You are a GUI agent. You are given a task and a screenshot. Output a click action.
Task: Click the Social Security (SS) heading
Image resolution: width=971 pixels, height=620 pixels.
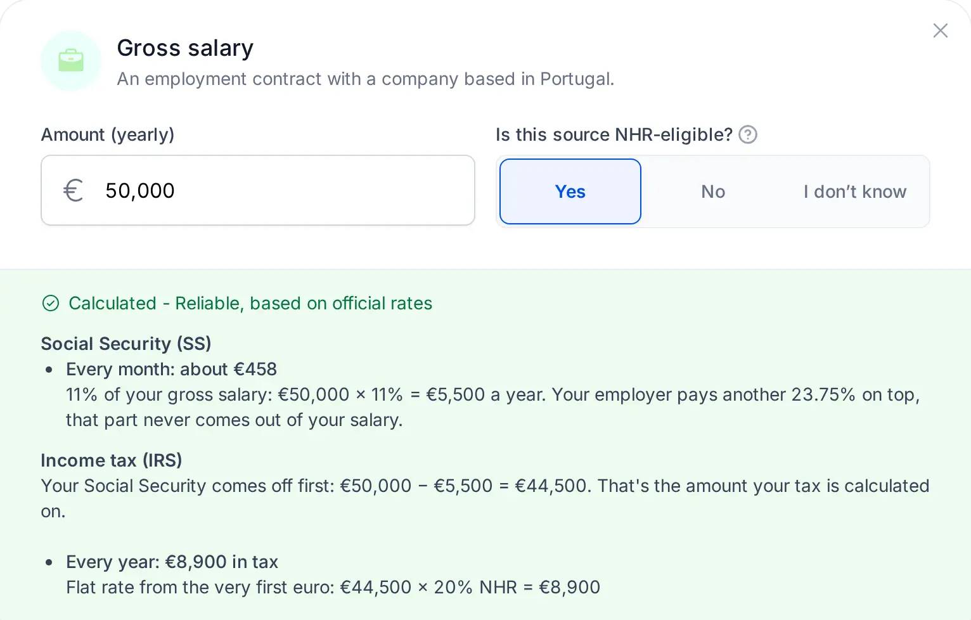coord(126,344)
